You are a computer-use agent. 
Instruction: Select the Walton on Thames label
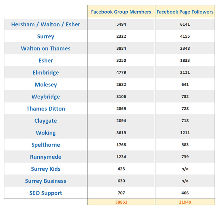[46, 48]
